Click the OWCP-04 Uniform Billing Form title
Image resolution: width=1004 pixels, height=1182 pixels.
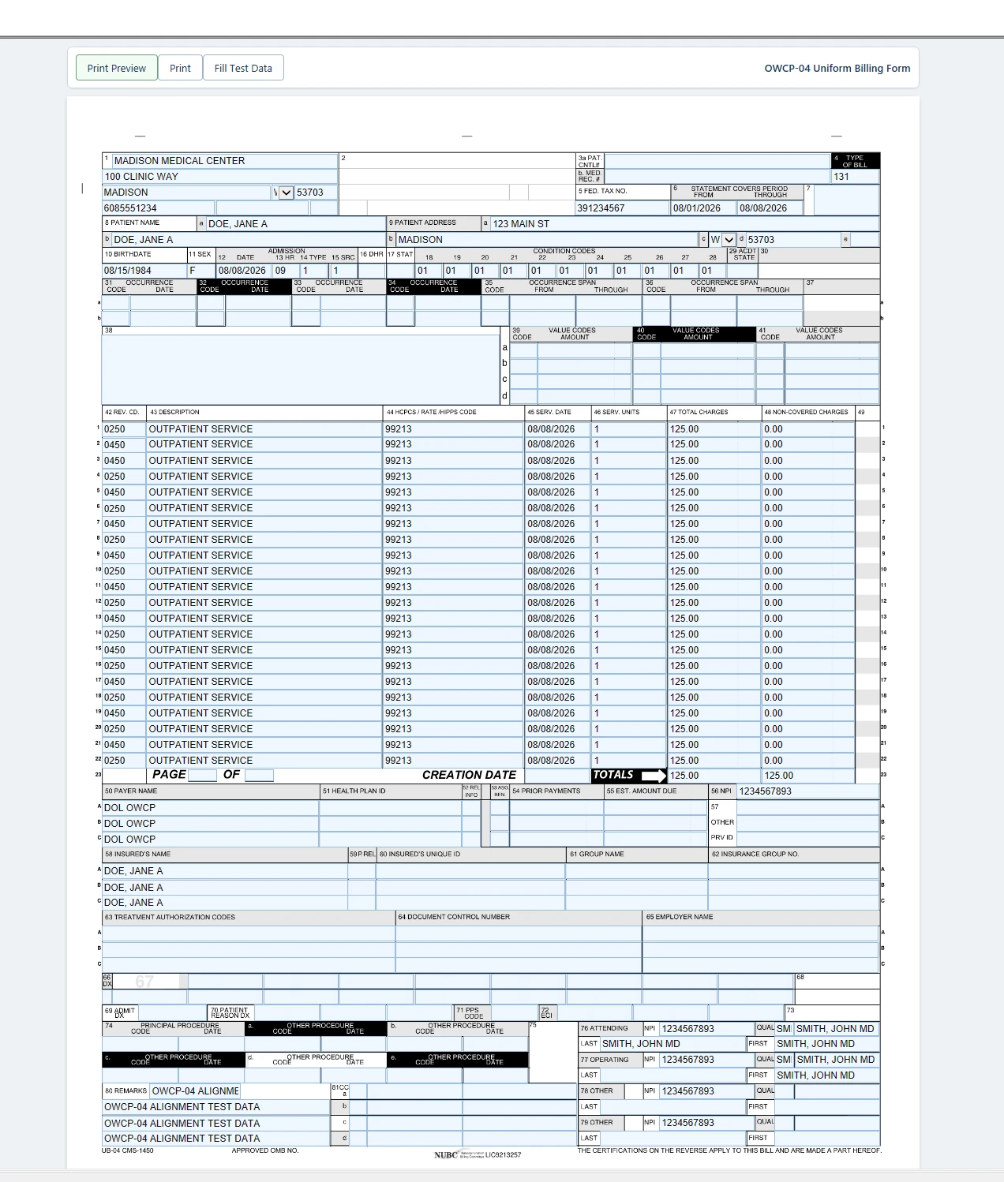click(837, 68)
